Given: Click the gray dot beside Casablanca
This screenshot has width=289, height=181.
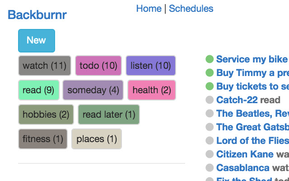Looking at the screenshot, I should 210,168.
